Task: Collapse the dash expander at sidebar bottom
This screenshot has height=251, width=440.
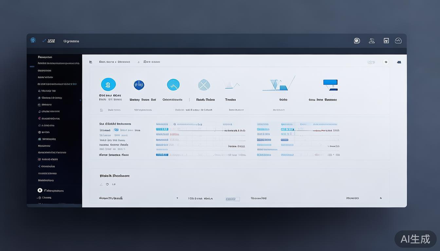Action: 39,198
